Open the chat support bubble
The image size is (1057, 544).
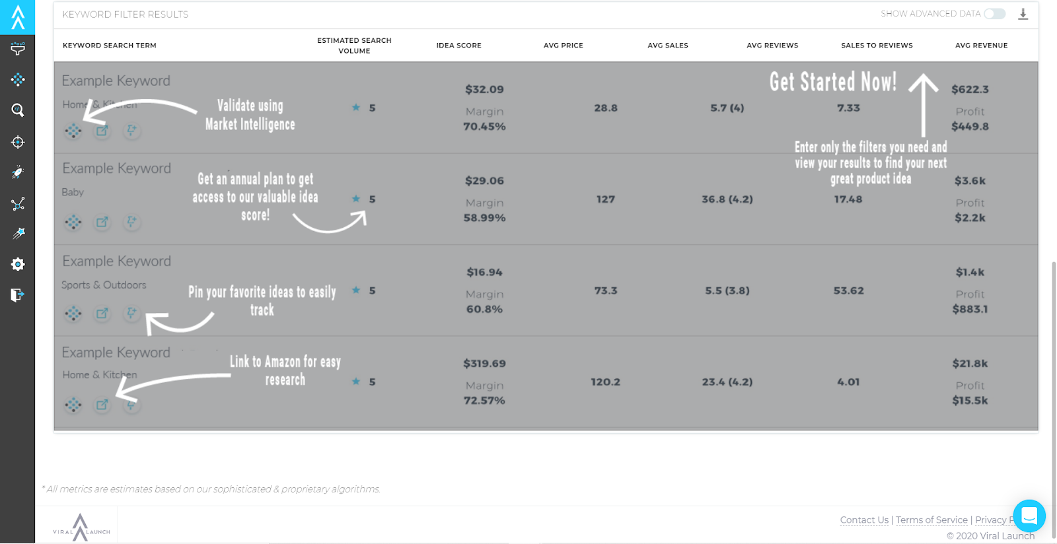1028,516
